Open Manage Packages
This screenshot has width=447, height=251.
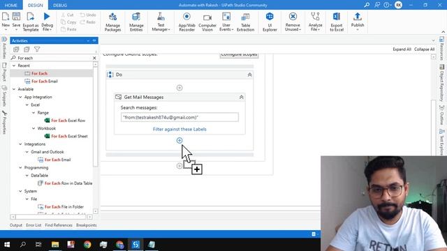click(x=112, y=22)
